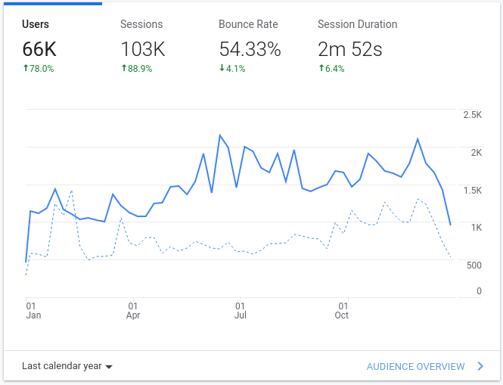Click the caret arrow beside Last calendar year
The height and width of the screenshot is (385, 503).
pyautogui.click(x=109, y=367)
